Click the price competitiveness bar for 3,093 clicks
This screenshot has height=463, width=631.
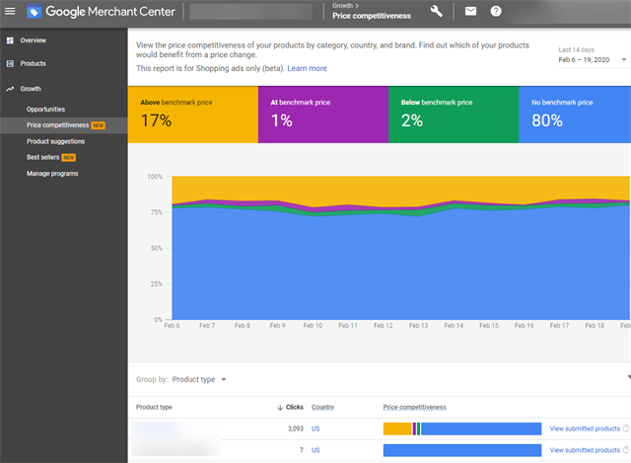462,428
